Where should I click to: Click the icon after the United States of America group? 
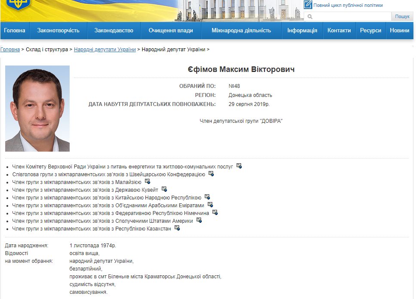pyautogui.click(x=199, y=220)
